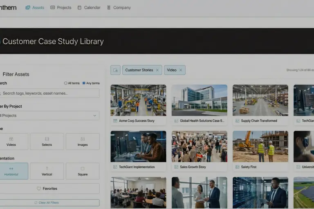
Task: Click the Supply Chain Transformed title
Action: click(259, 121)
